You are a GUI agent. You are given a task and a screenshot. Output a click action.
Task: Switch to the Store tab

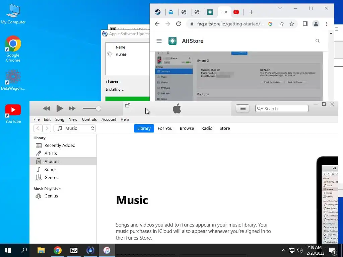click(x=225, y=128)
